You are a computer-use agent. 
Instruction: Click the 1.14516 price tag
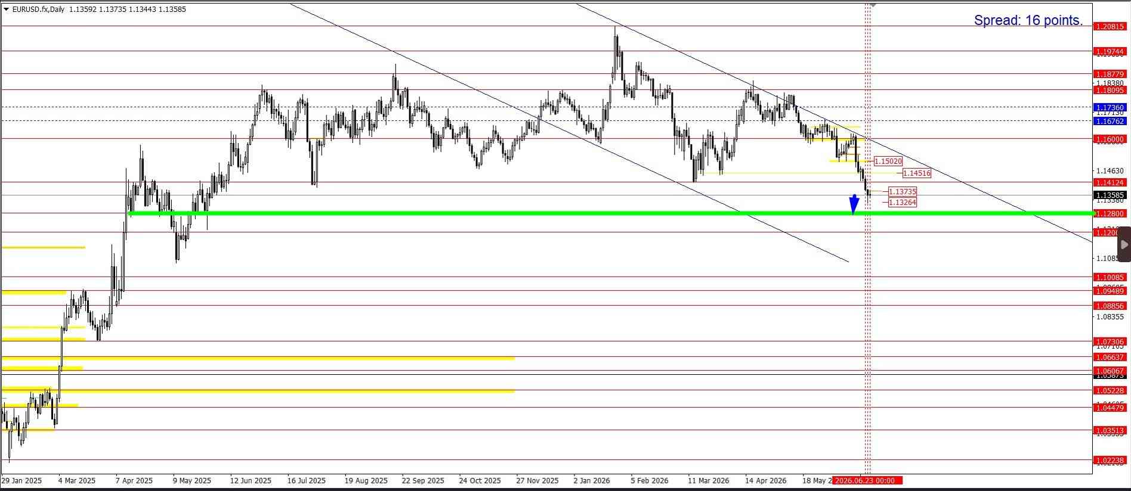[917, 173]
